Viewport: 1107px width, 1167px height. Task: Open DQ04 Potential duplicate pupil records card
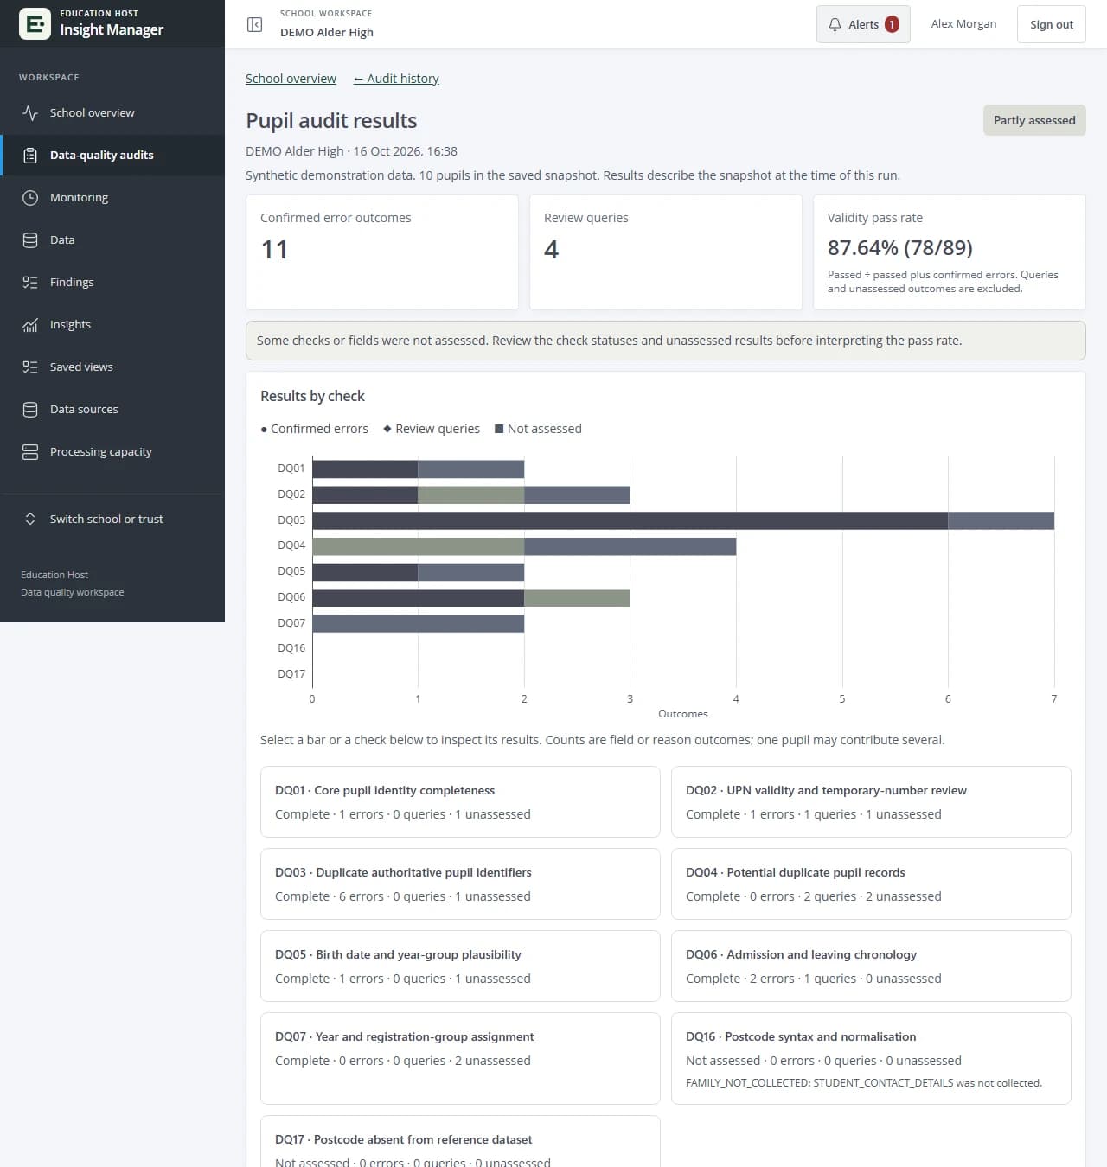871,883
